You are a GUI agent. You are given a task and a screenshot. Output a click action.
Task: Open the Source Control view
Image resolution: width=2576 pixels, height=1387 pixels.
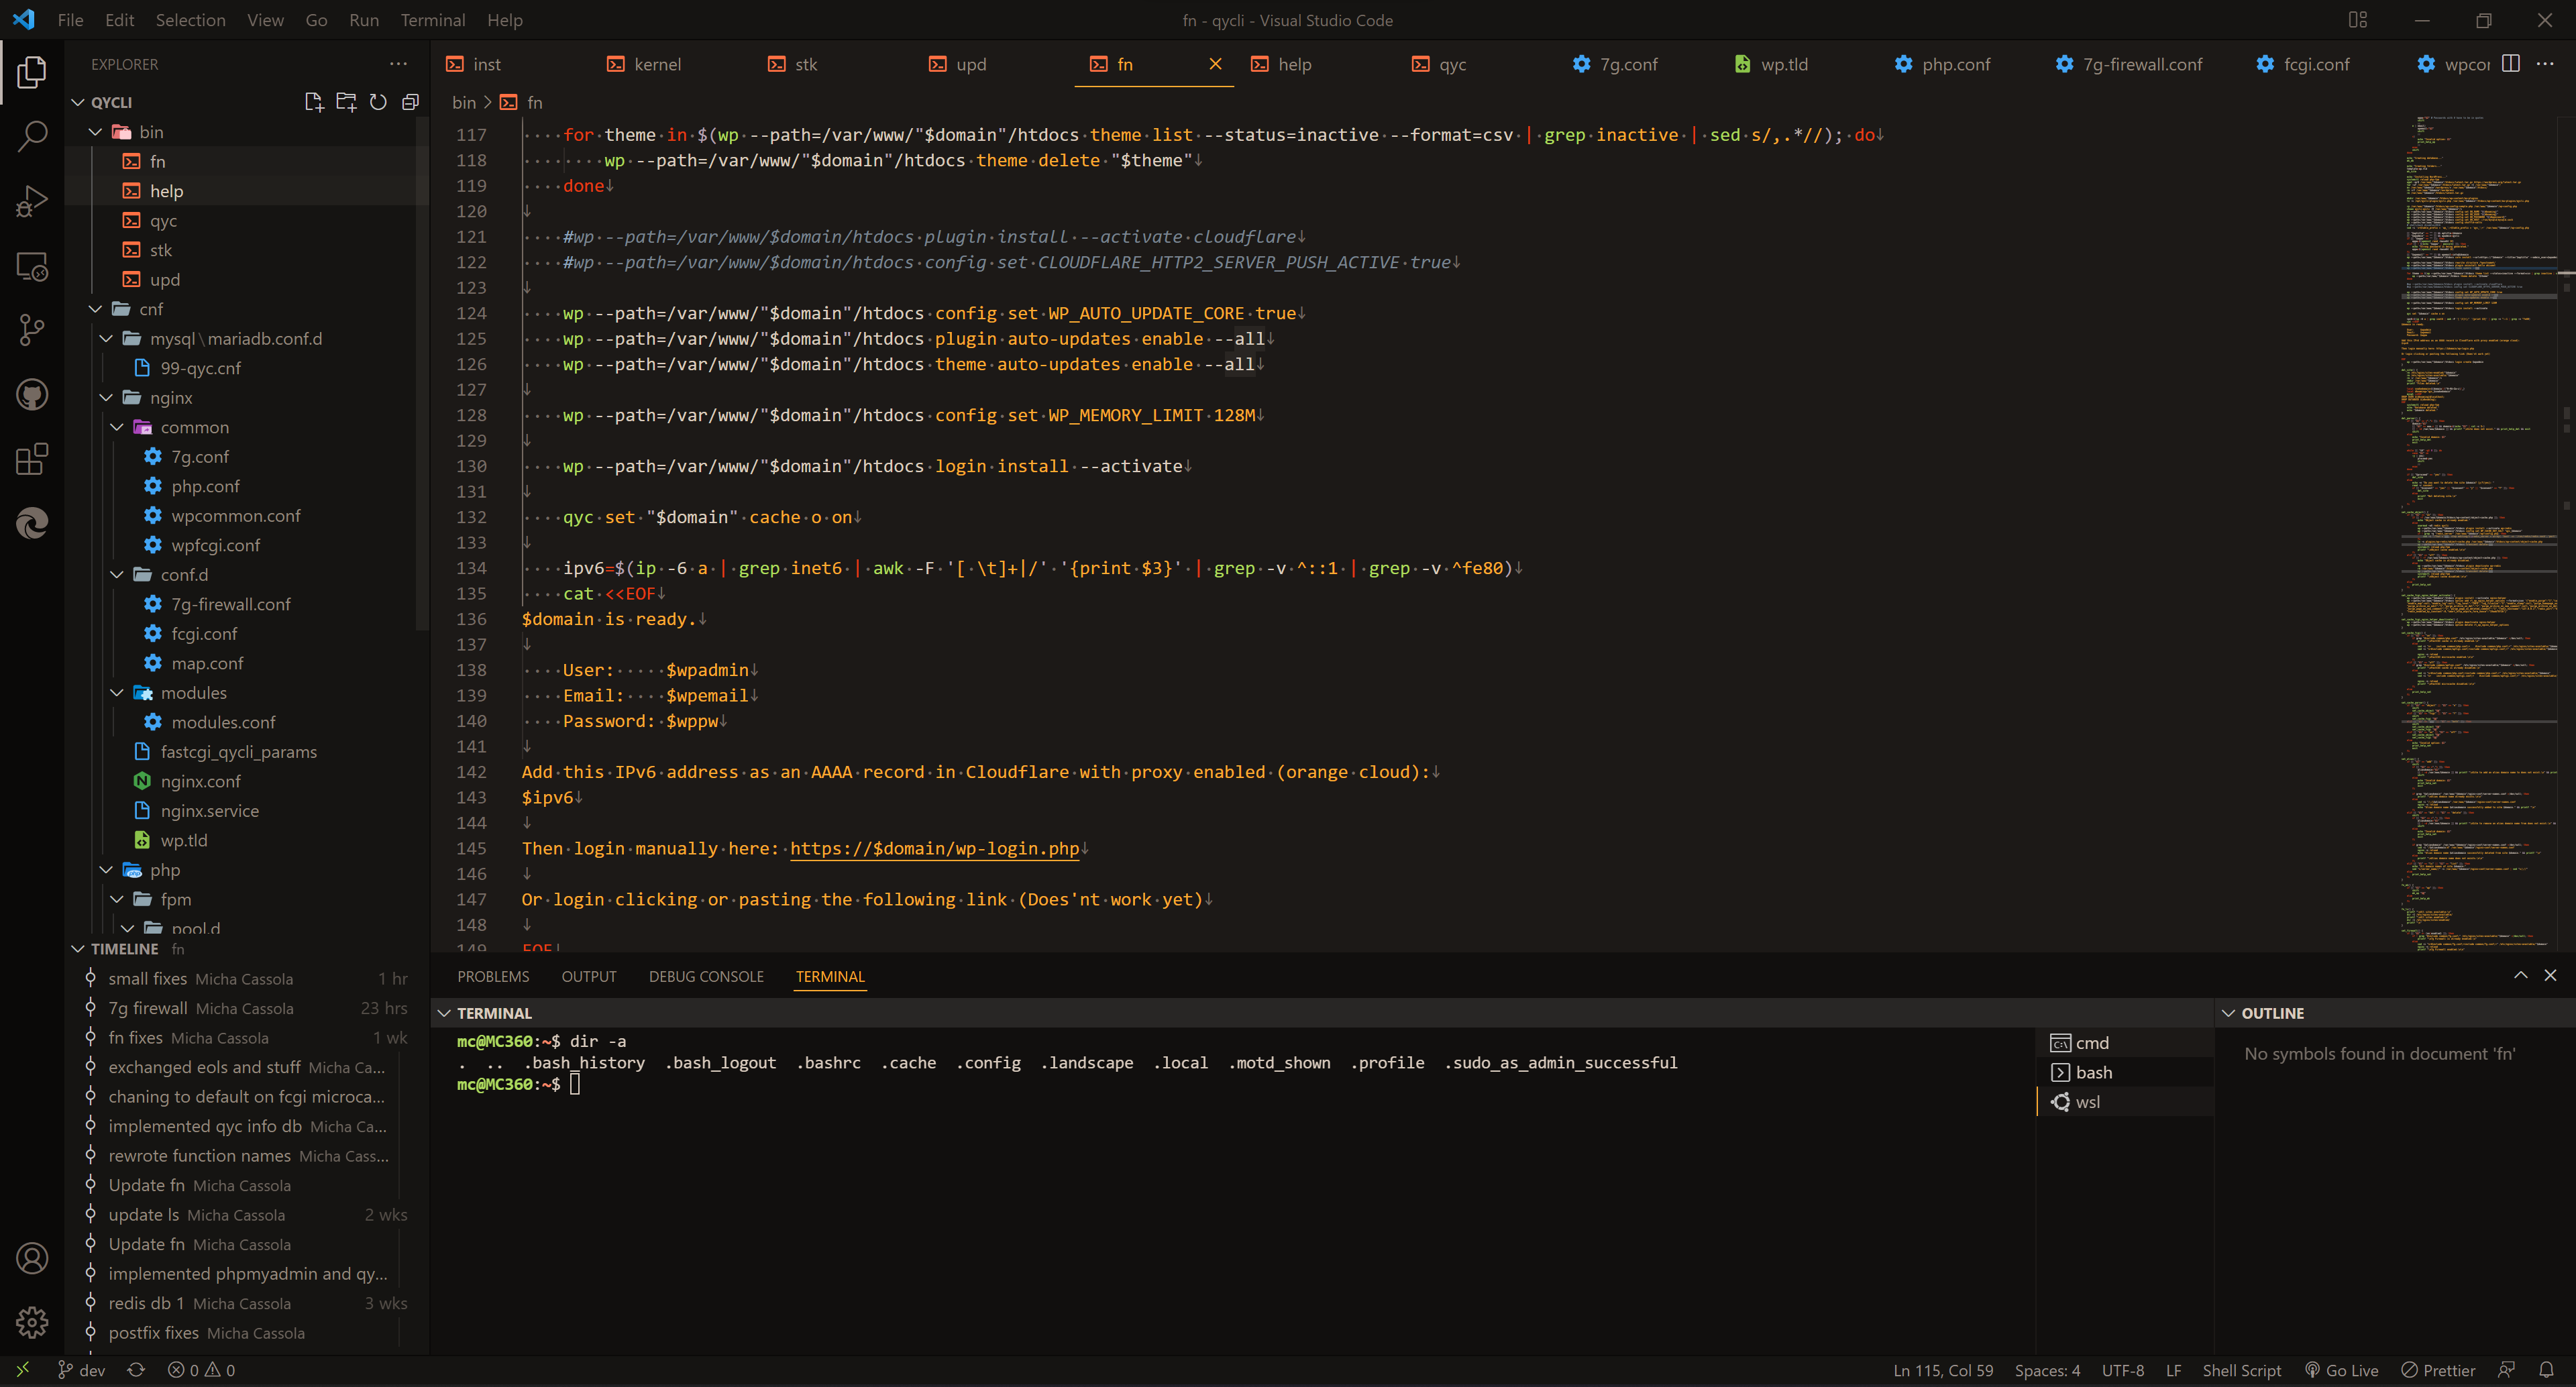(x=33, y=330)
